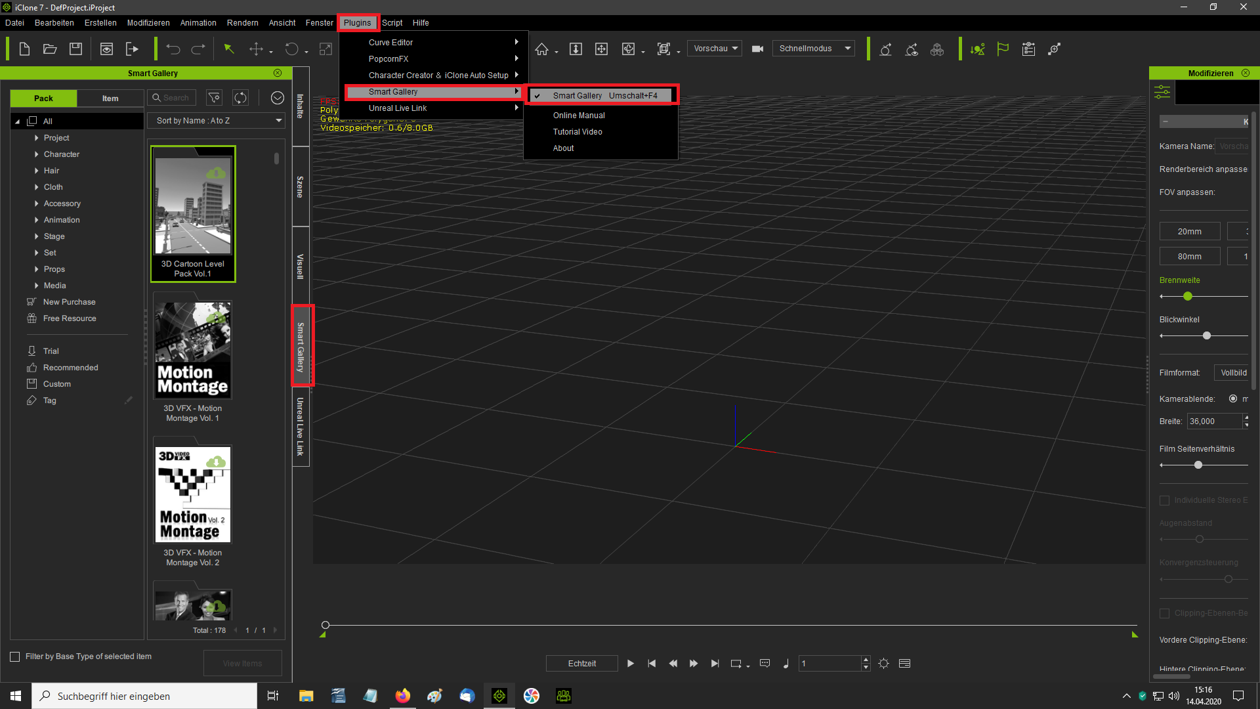
Task: Click the New Project icon
Action: (24, 49)
